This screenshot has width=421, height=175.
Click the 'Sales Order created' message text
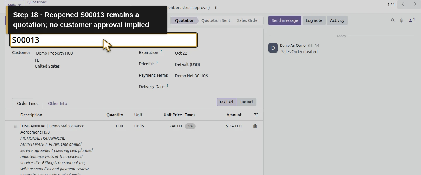[299, 52]
